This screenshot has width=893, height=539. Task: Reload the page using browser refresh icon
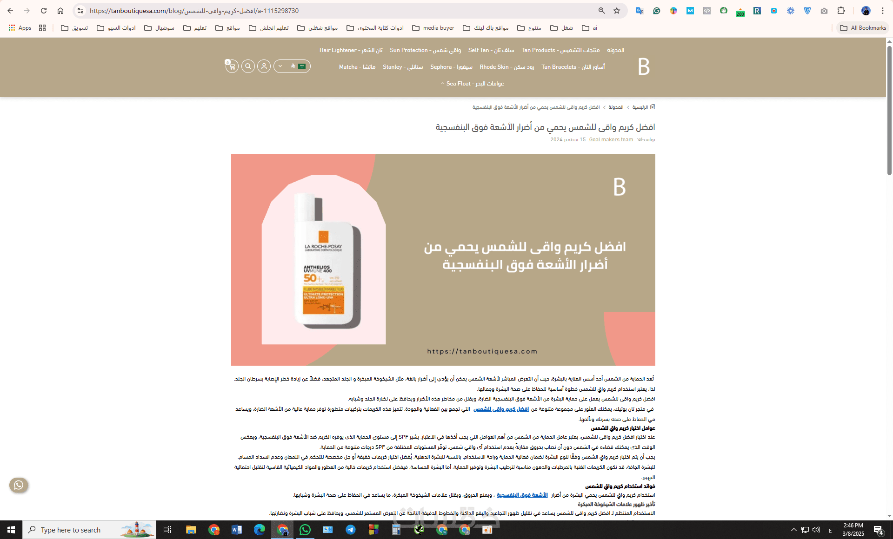[44, 11]
